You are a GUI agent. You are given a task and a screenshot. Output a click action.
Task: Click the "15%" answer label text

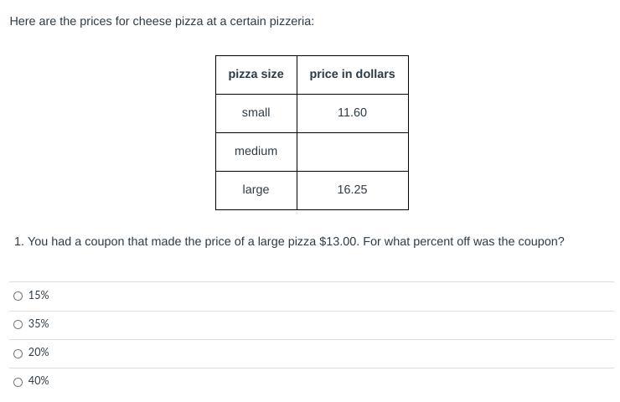click(x=39, y=296)
